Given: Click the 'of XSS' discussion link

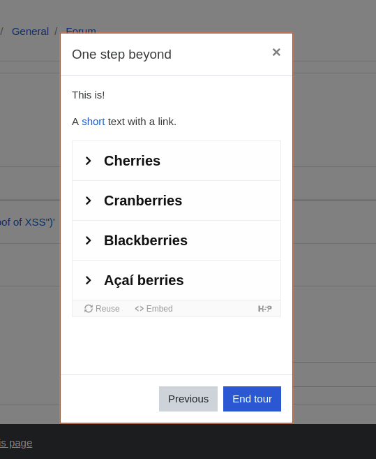Looking at the screenshot, I should [27, 222].
